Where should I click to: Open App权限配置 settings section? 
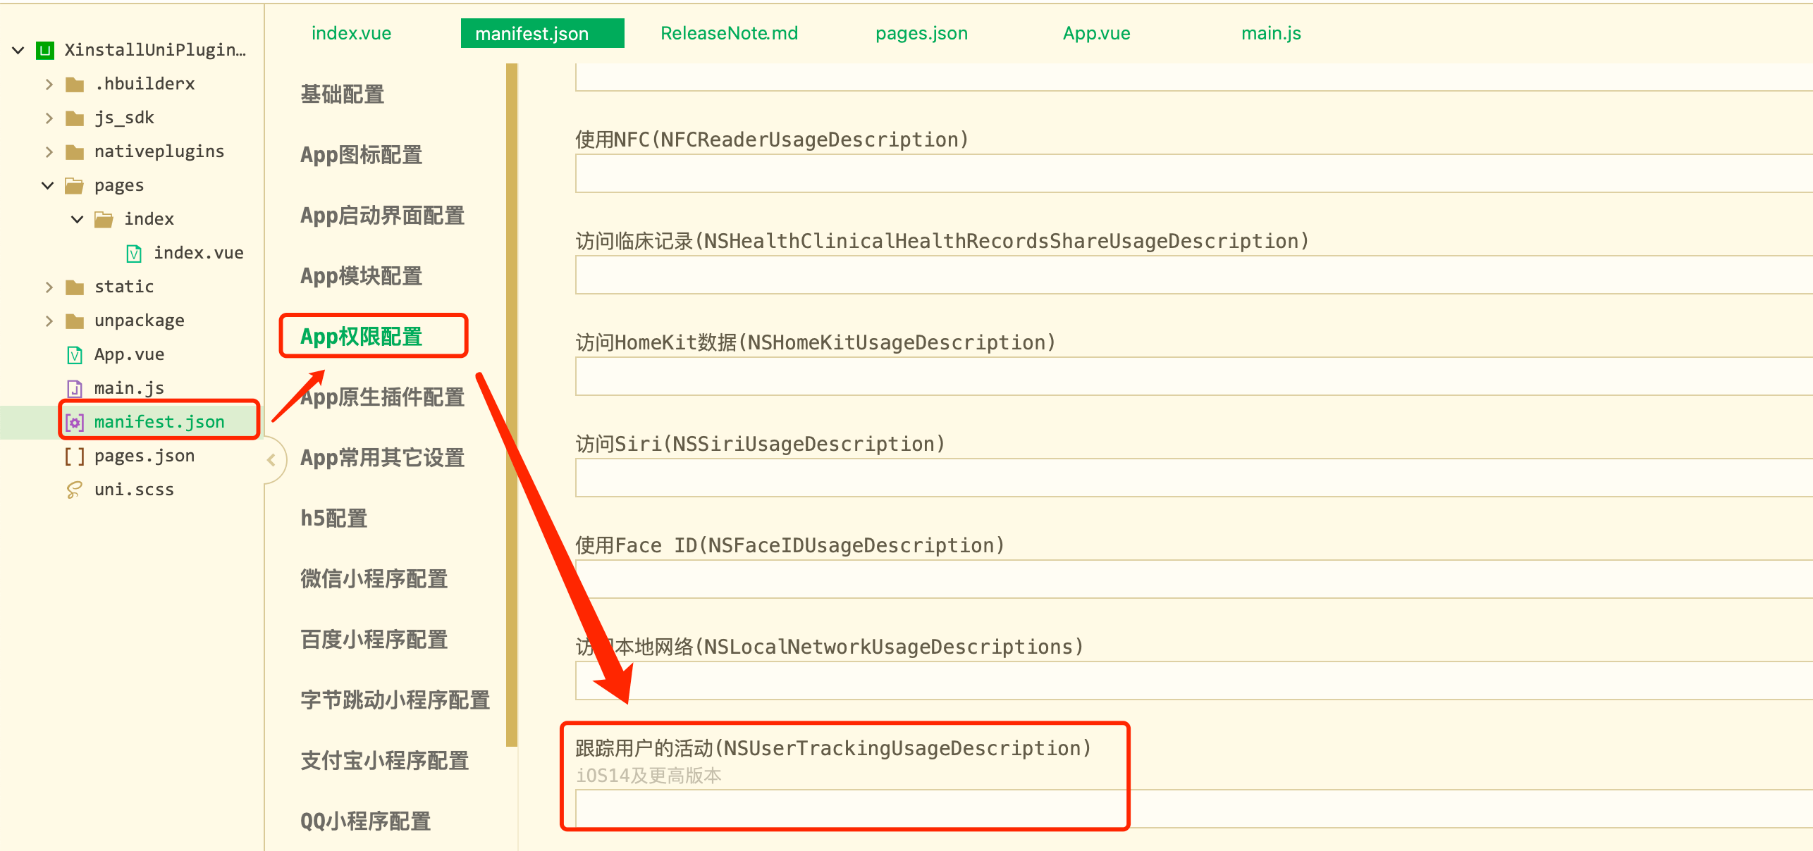click(363, 337)
